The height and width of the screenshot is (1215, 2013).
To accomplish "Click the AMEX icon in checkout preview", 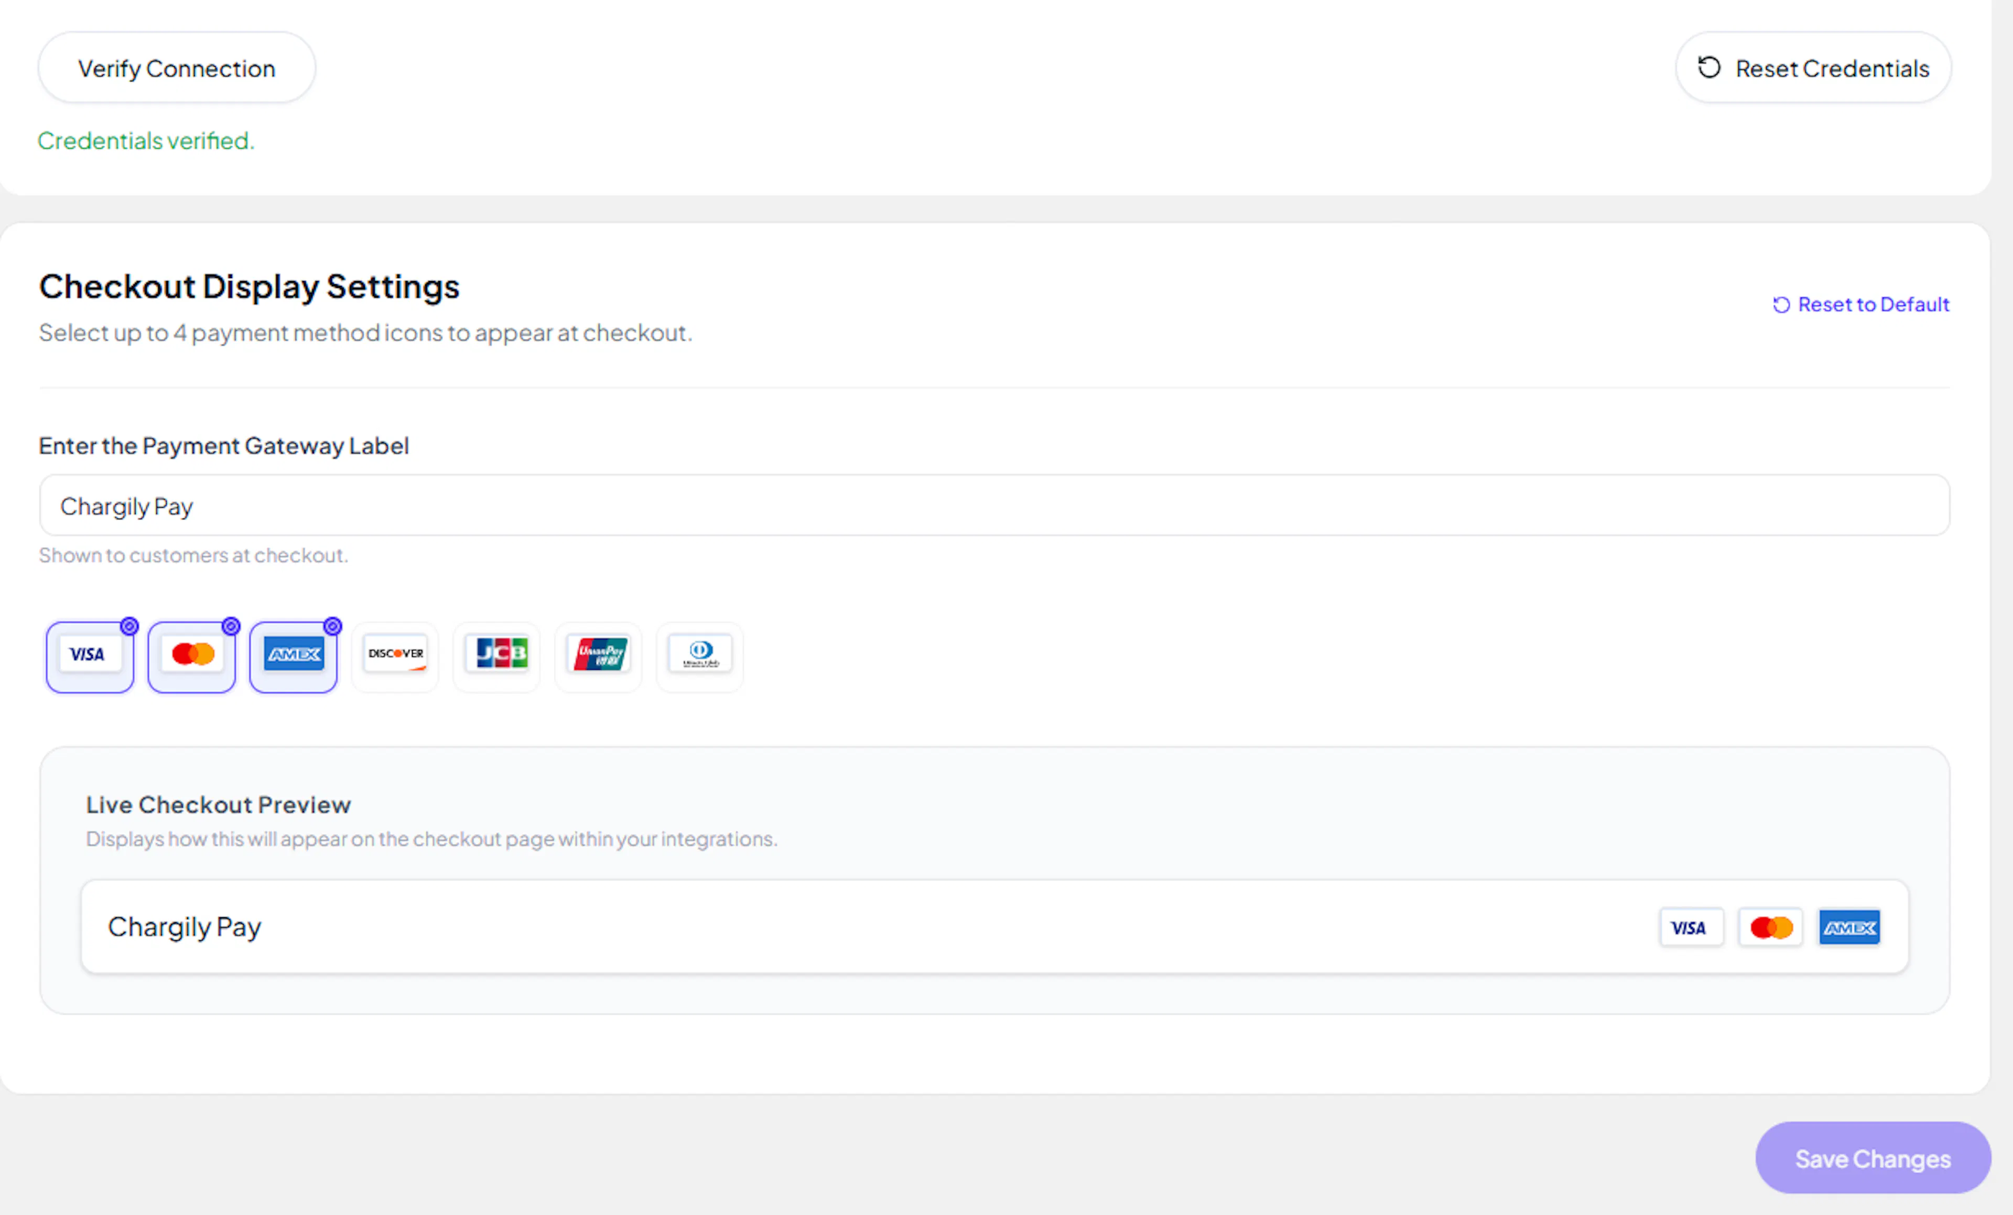I will click(1849, 928).
